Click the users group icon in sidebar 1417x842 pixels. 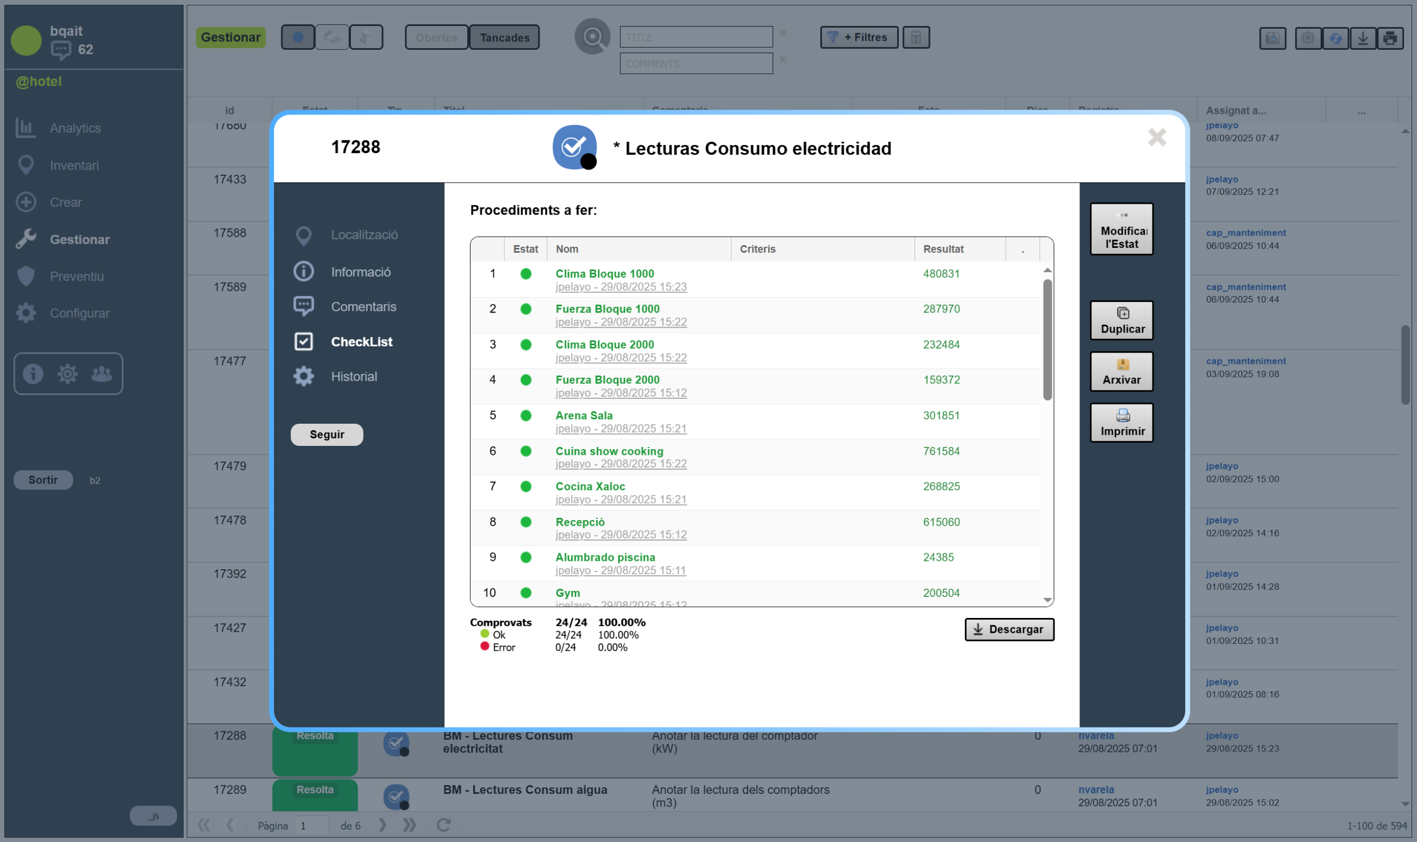coord(102,373)
